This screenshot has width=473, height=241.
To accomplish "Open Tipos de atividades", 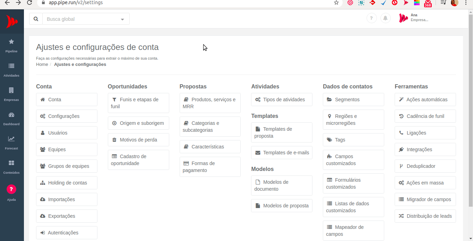I will coord(282,100).
